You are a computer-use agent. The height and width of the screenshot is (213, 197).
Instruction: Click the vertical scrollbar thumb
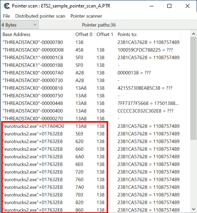pyautogui.click(x=193, y=88)
